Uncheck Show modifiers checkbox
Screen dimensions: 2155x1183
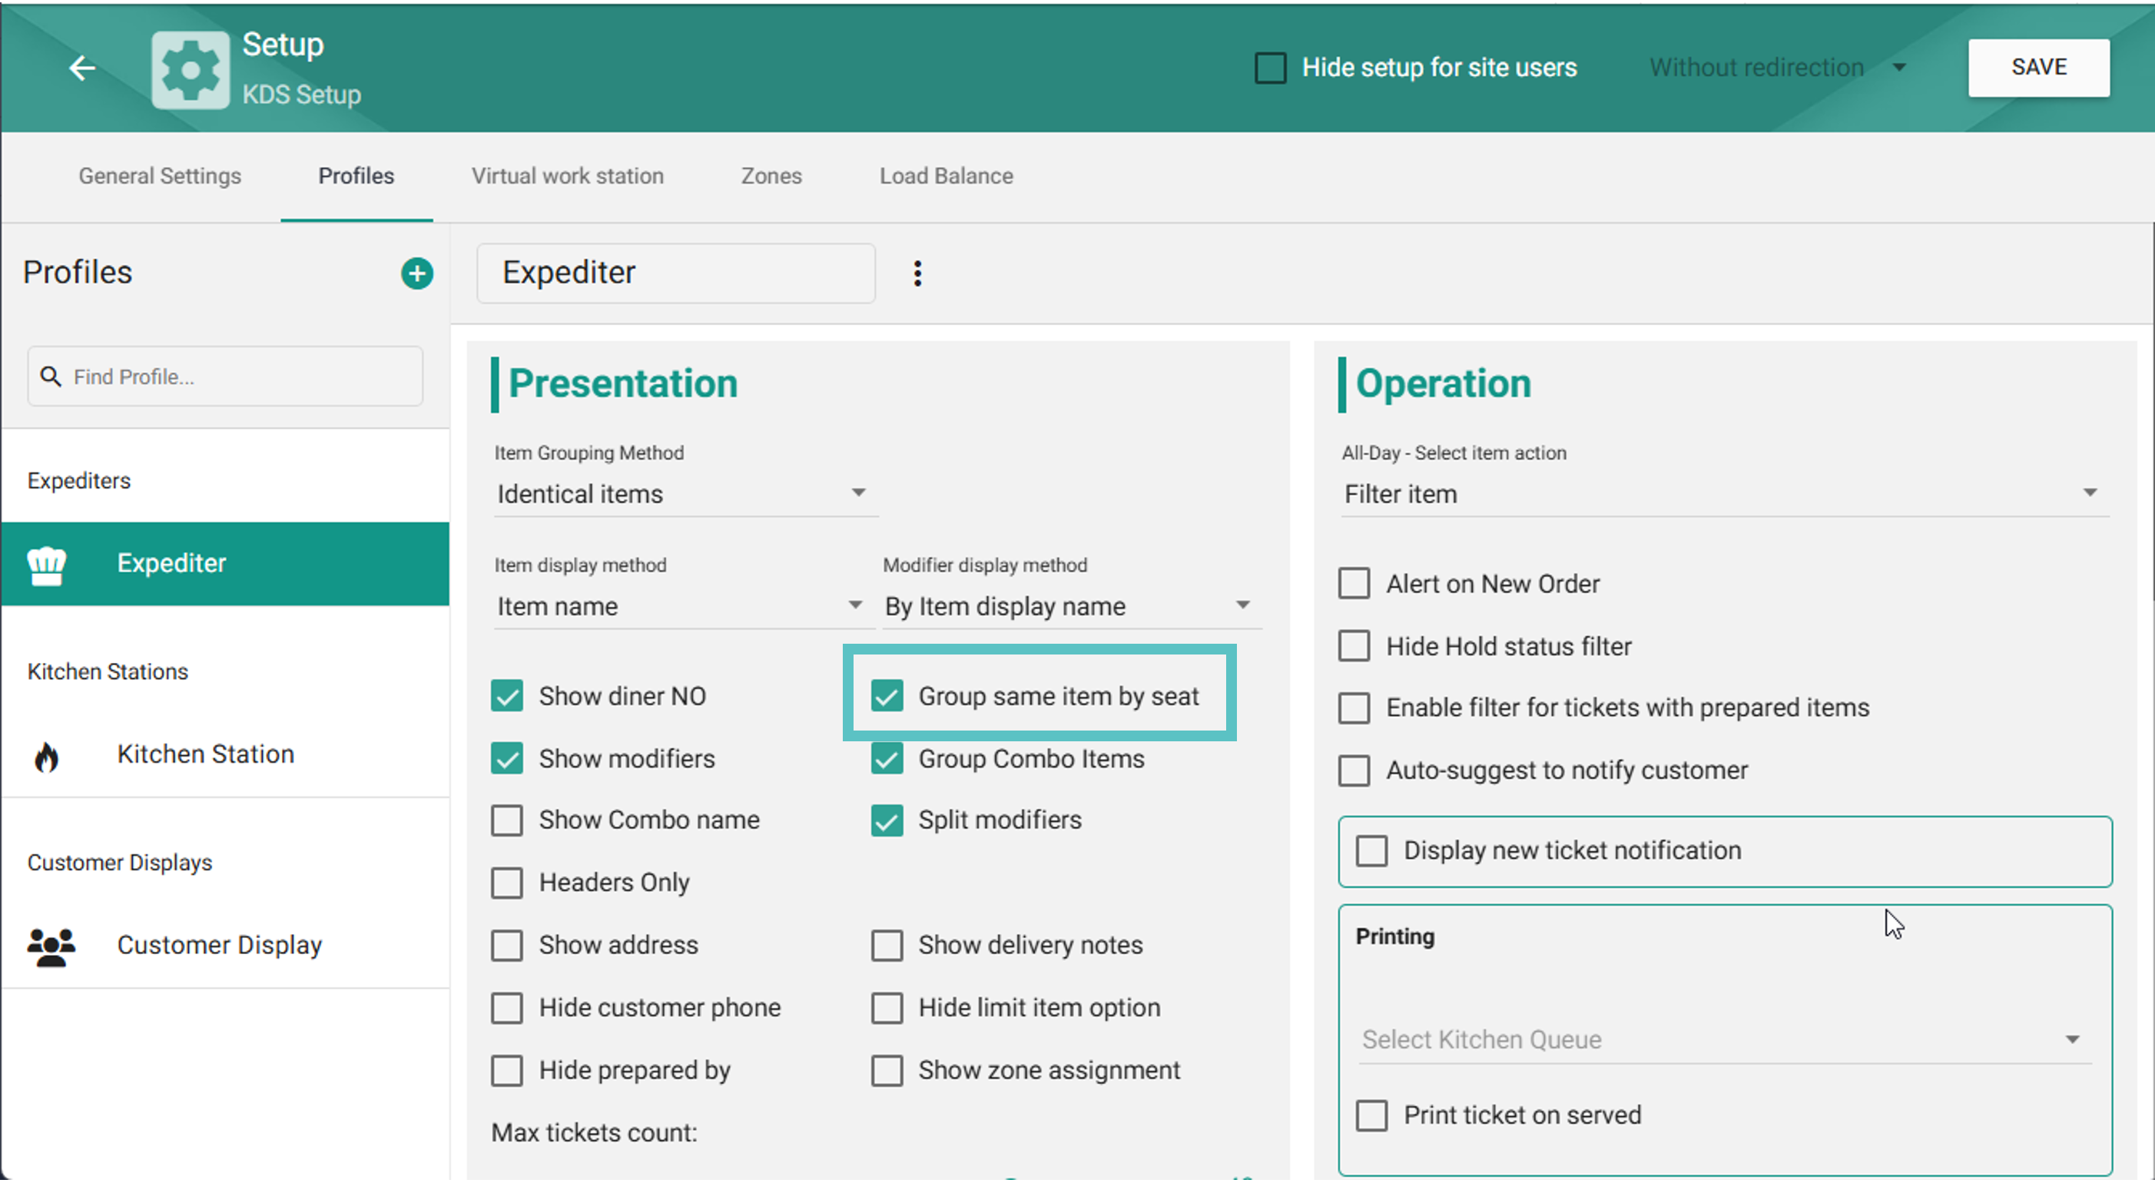507,759
